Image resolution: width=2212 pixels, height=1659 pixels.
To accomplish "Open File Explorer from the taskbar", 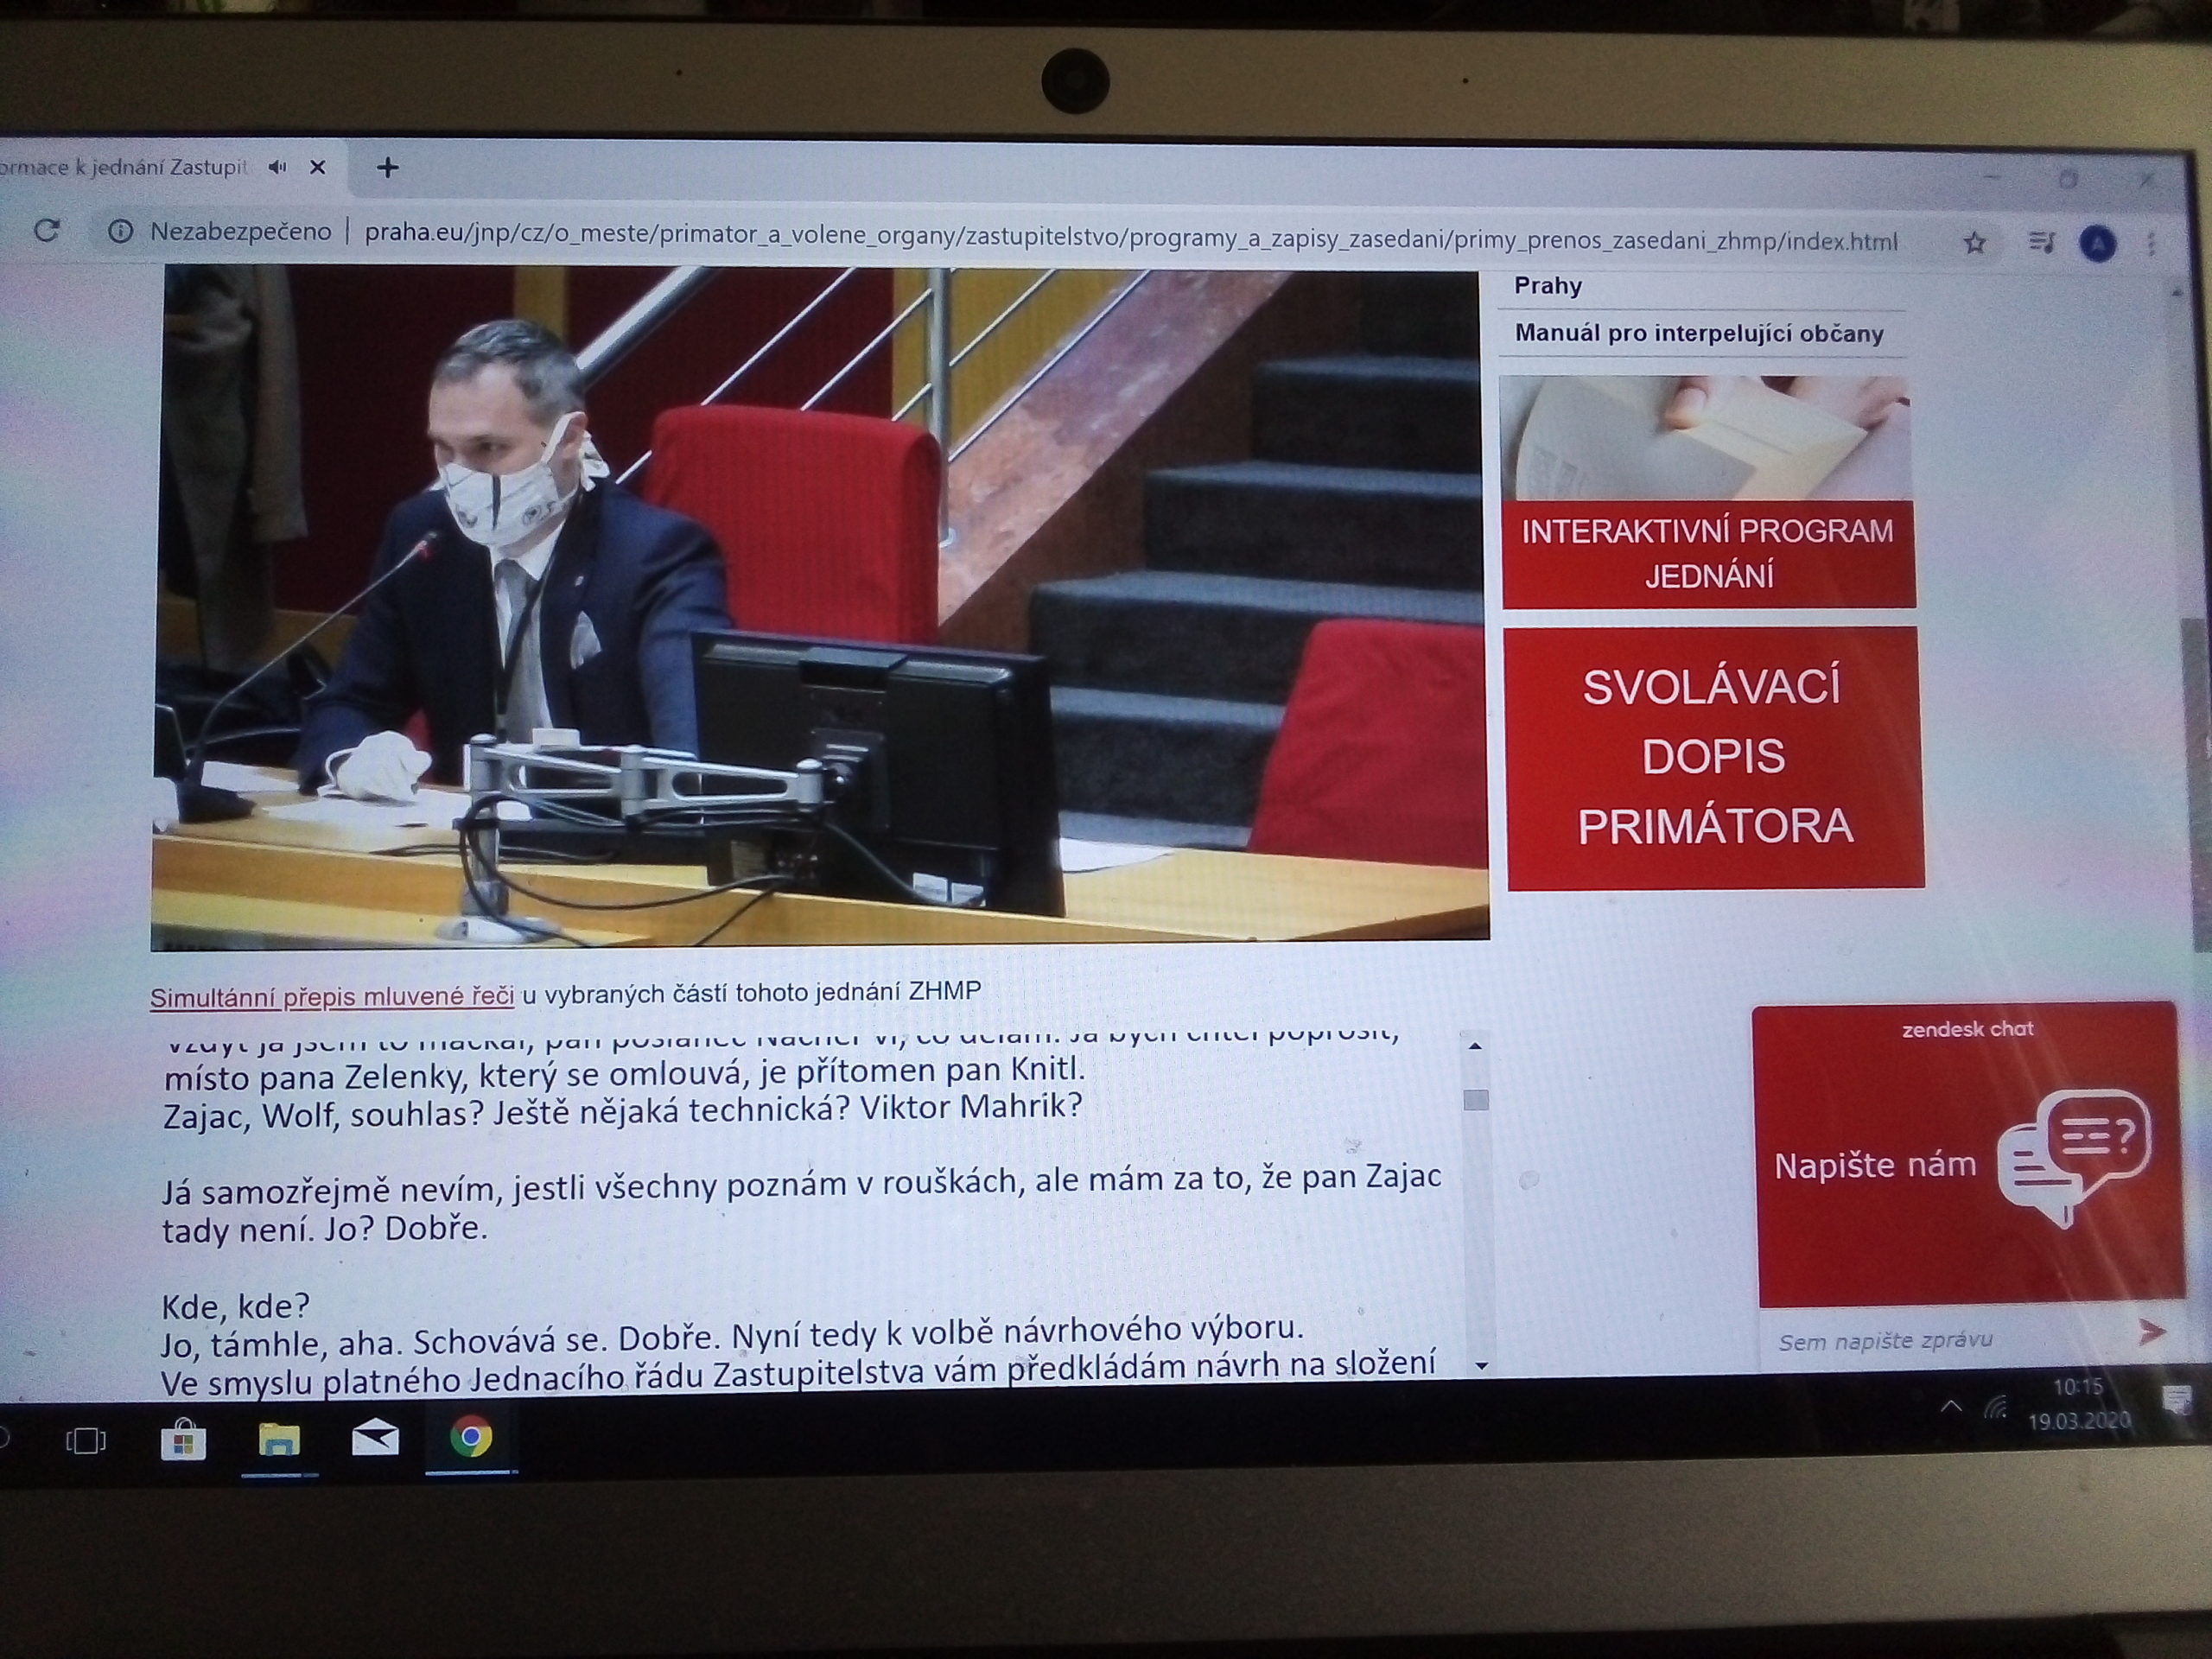I will click(279, 1440).
